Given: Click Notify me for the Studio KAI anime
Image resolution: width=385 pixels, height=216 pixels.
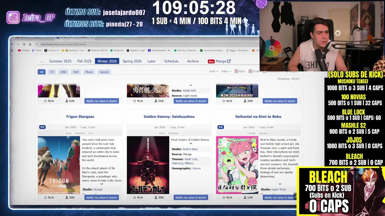Looking at the screenshot, I should pyautogui.click(x=191, y=101).
